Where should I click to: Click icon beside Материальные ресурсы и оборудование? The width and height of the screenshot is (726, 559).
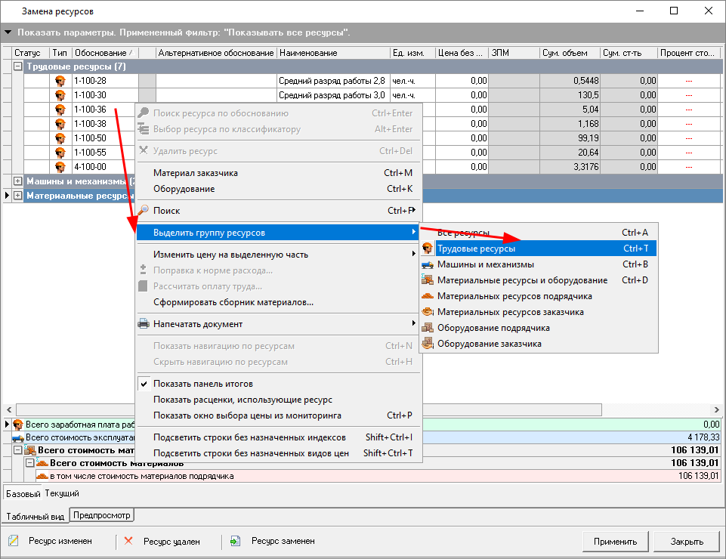click(428, 280)
